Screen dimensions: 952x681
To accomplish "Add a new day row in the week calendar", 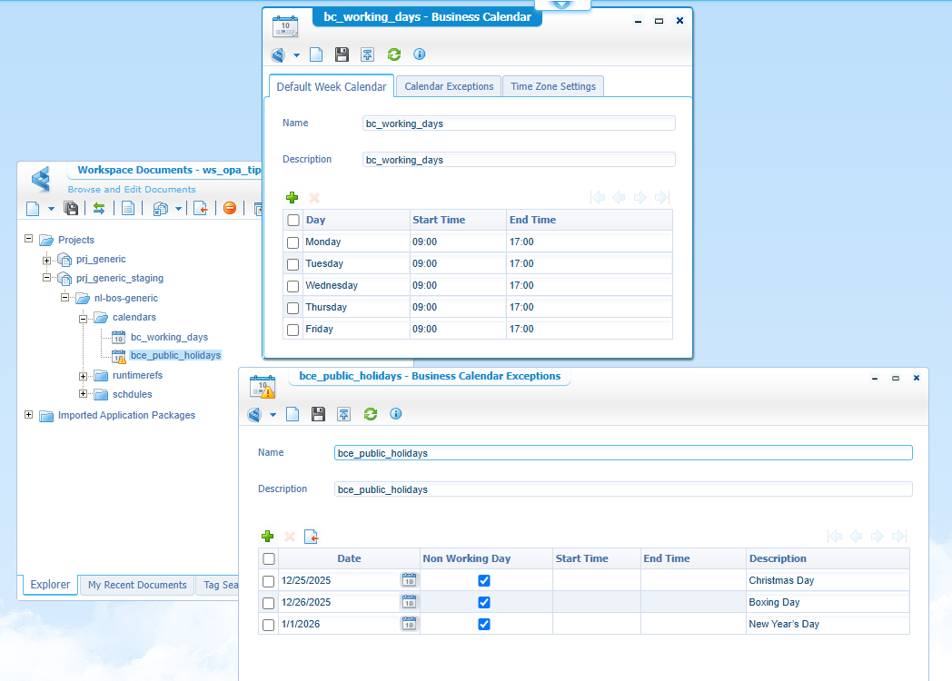I will pos(292,197).
